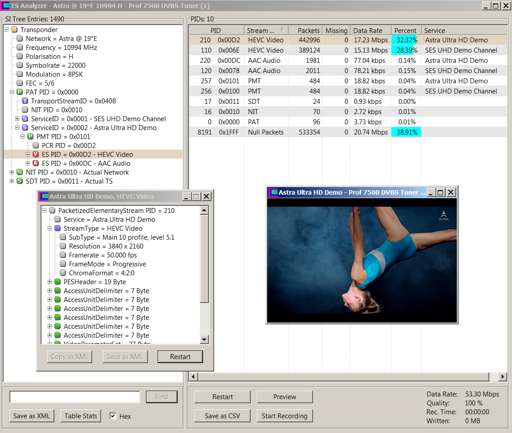Click the S icon of ServiceID 0x0001
This screenshot has height=433, width=512.
(25, 119)
